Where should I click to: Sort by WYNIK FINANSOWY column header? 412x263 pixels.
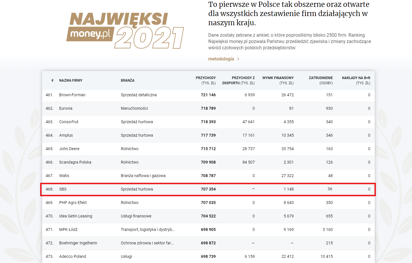[278, 81]
